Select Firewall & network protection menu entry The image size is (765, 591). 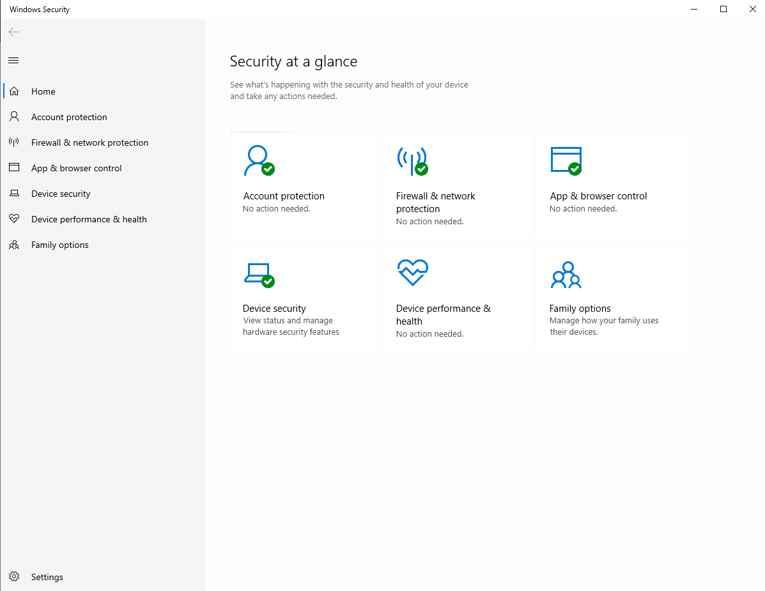(89, 142)
